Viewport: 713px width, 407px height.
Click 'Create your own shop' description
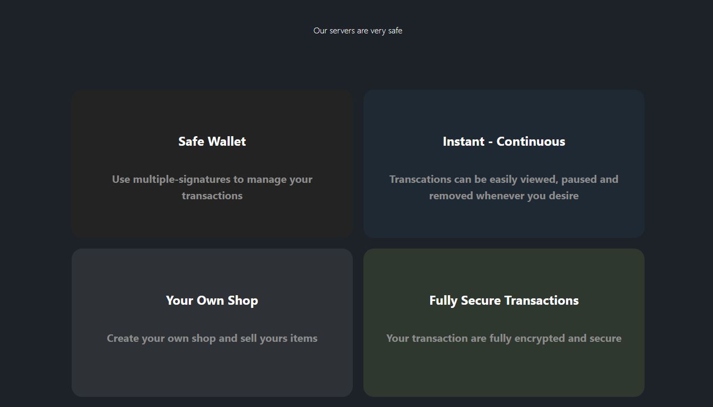click(x=212, y=338)
